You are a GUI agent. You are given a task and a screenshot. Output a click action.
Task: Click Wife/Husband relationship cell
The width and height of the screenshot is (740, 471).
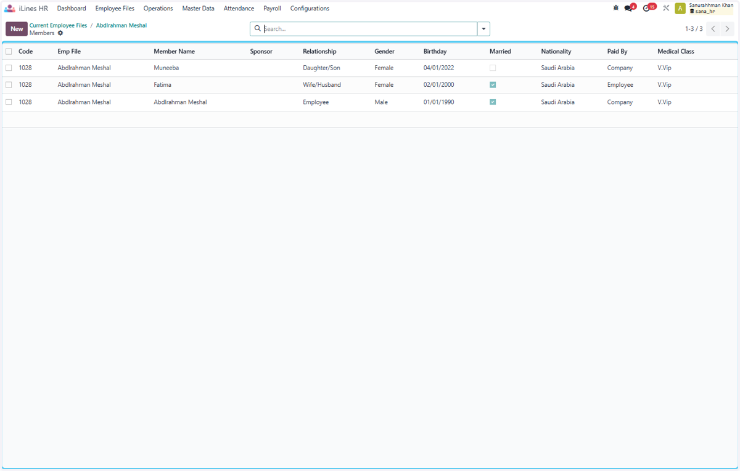321,85
